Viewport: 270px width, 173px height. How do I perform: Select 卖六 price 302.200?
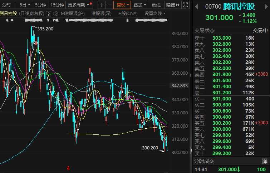point(222,62)
